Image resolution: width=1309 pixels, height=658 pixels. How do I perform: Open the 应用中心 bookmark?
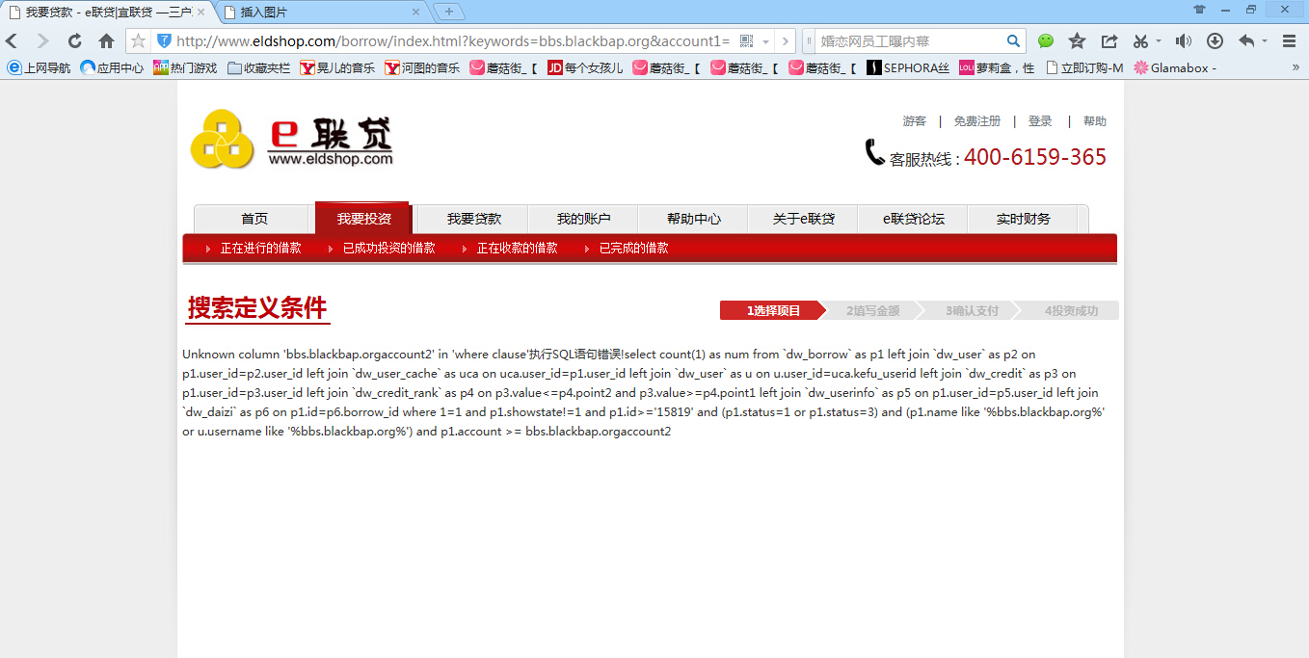click(112, 67)
